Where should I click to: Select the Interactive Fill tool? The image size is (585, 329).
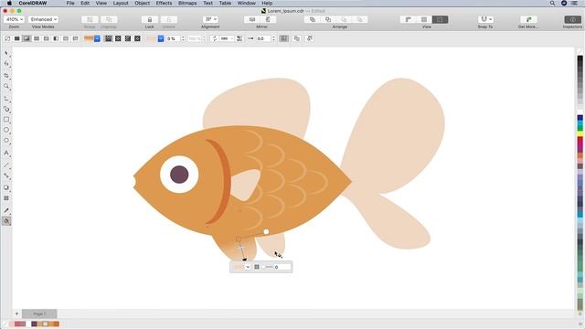(6, 221)
